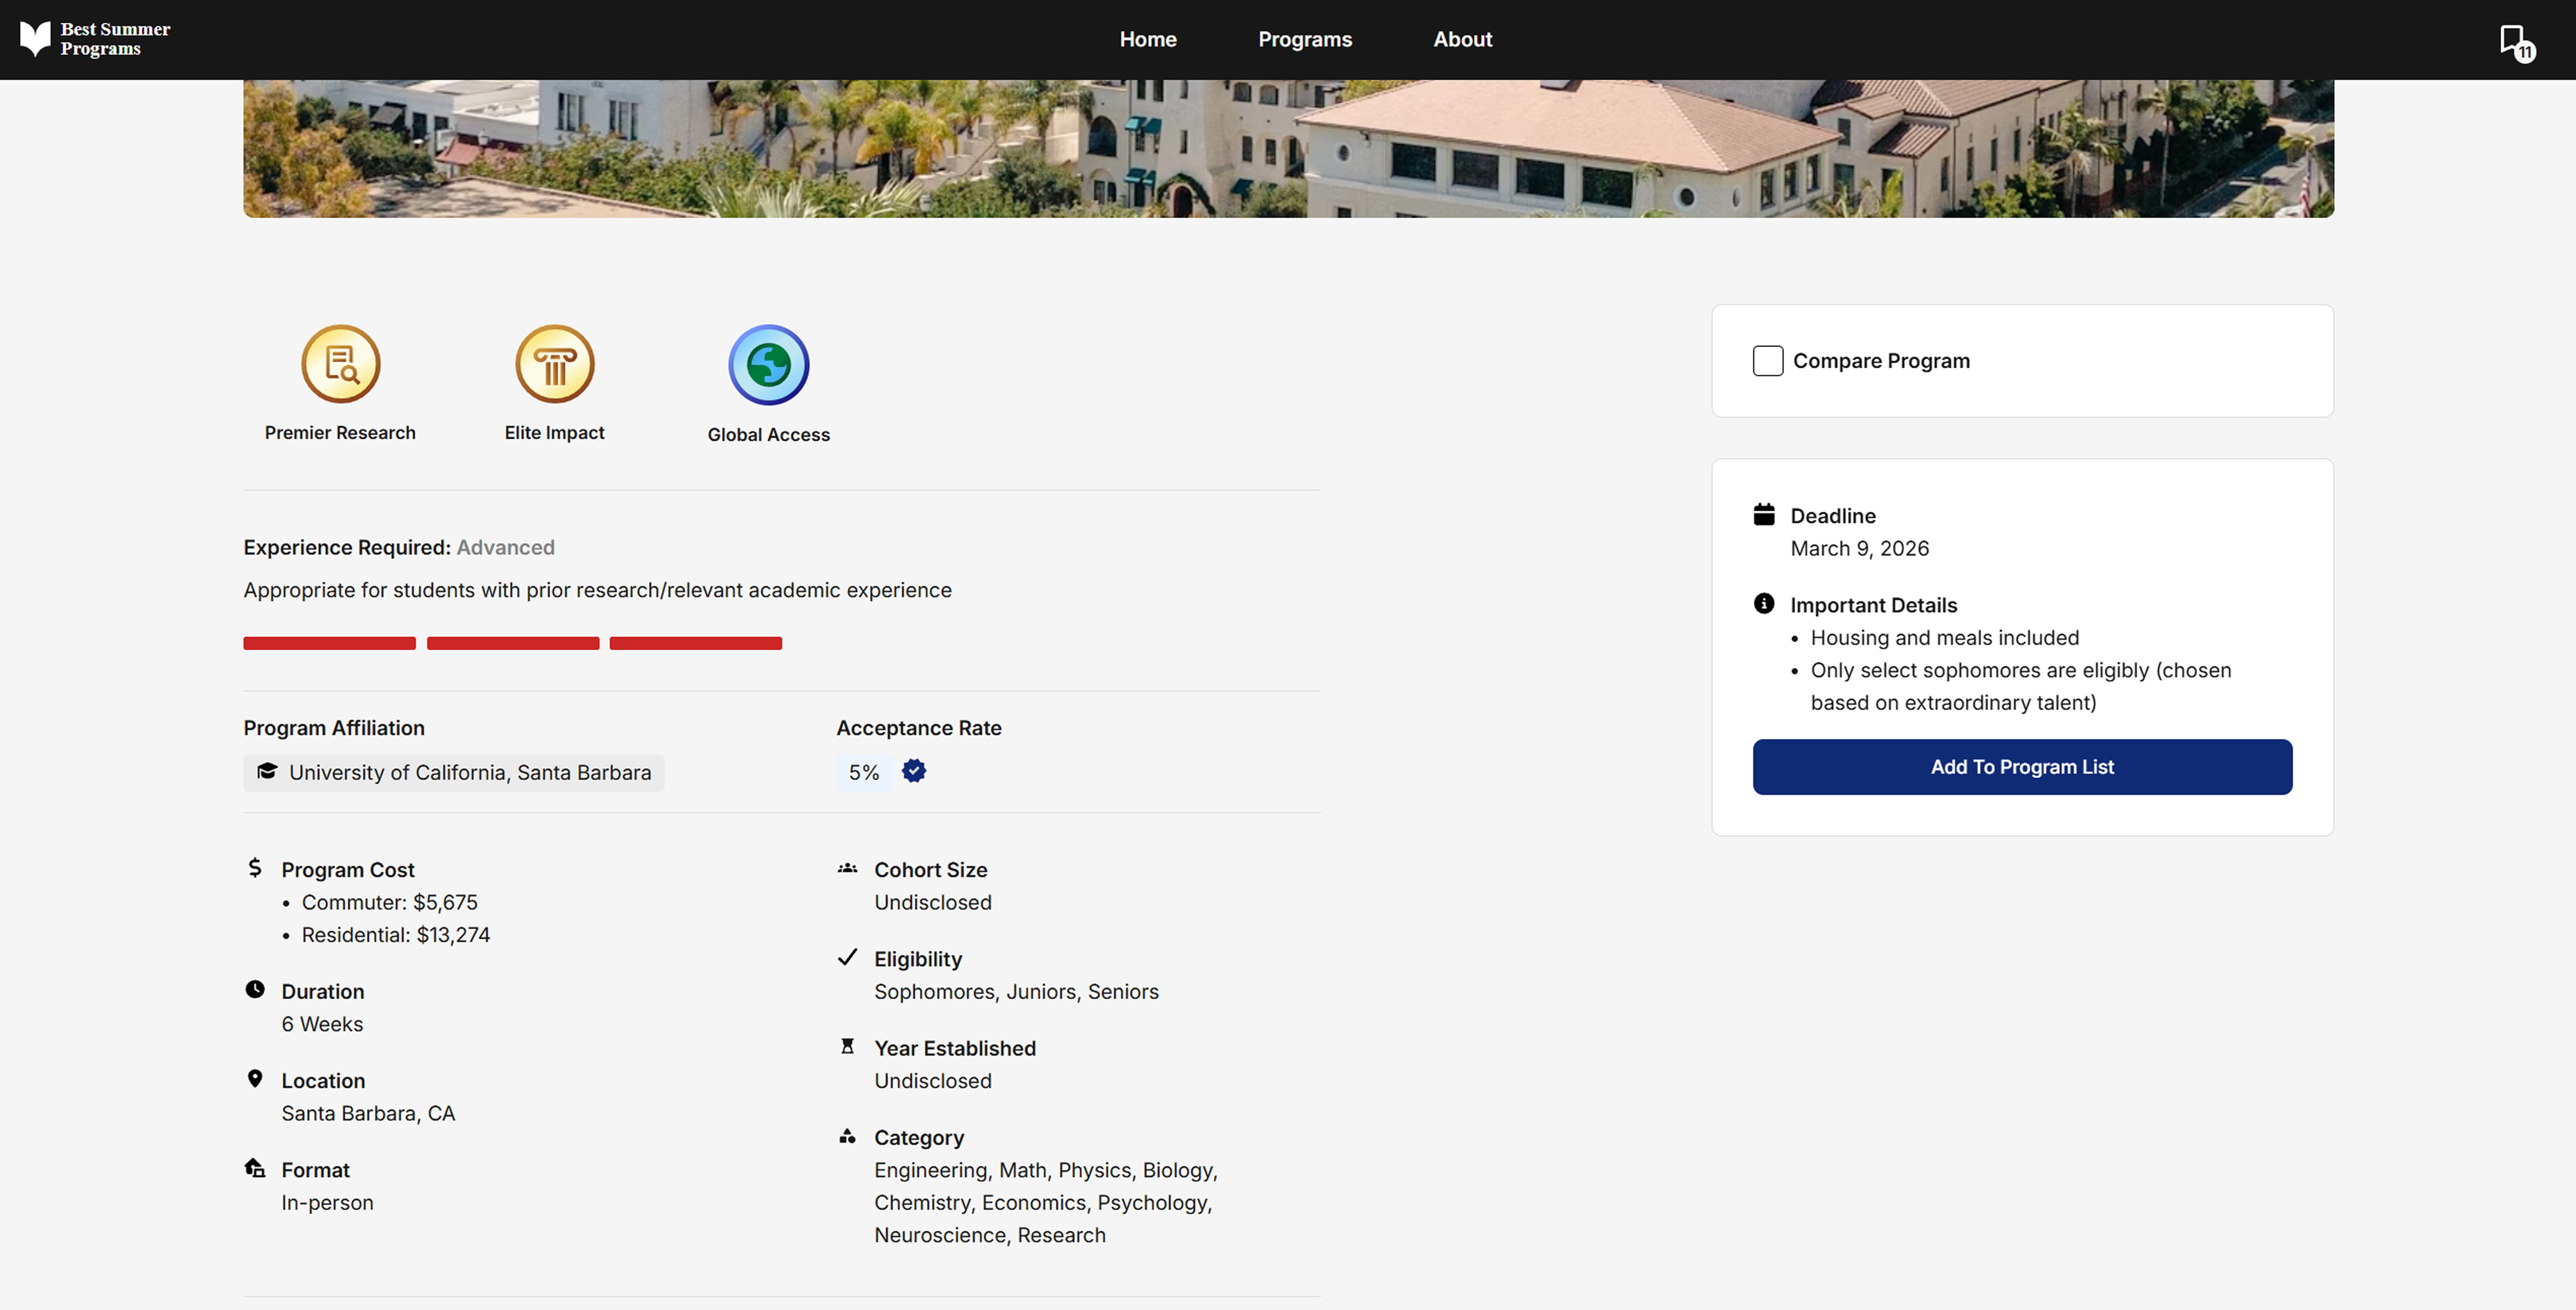
Task: Click the first red experience level bar
Action: (x=329, y=643)
